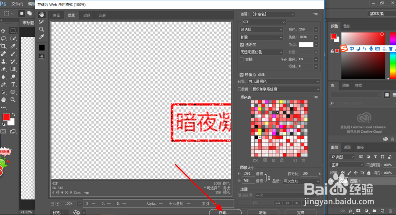Screen dimensions: 396x215
Task: Select the Hand tool in Save for Web dialog
Action: (42, 15)
